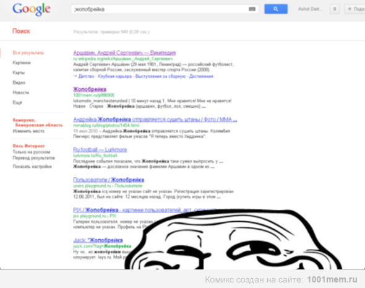The width and height of the screenshot is (365, 288).
Task: Click the trollface image
Action: [x=233, y=240]
